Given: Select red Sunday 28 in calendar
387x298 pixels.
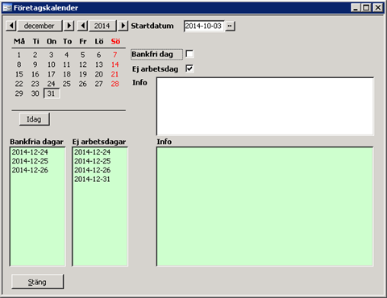Looking at the screenshot, I should (x=115, y=84).
